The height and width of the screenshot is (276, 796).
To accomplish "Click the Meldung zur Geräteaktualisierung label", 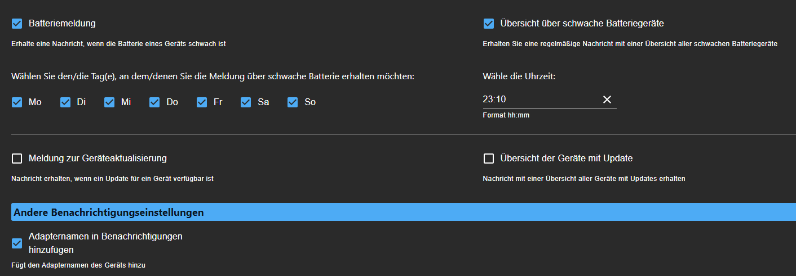I will tap(98, 159).
